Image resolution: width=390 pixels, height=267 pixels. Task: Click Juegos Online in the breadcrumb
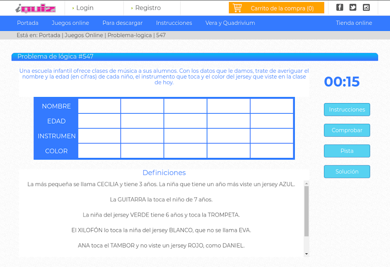[x=84, y=35]
